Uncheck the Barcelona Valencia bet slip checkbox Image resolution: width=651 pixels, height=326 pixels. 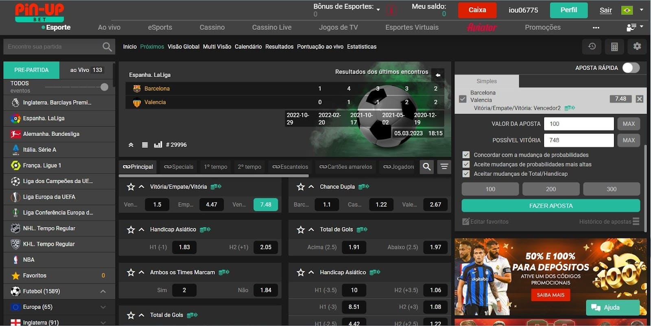[x=463, y=99]
